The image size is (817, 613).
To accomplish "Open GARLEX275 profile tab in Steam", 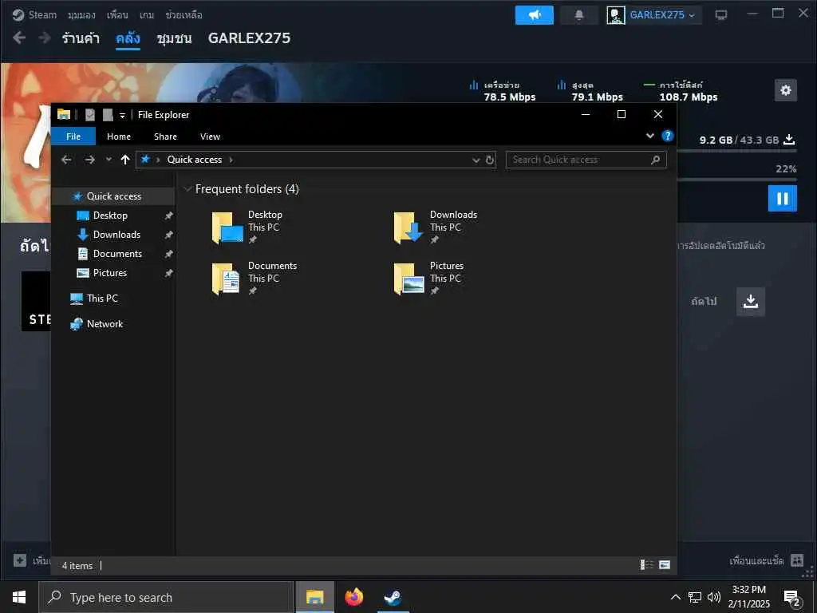I will point(249,38).
